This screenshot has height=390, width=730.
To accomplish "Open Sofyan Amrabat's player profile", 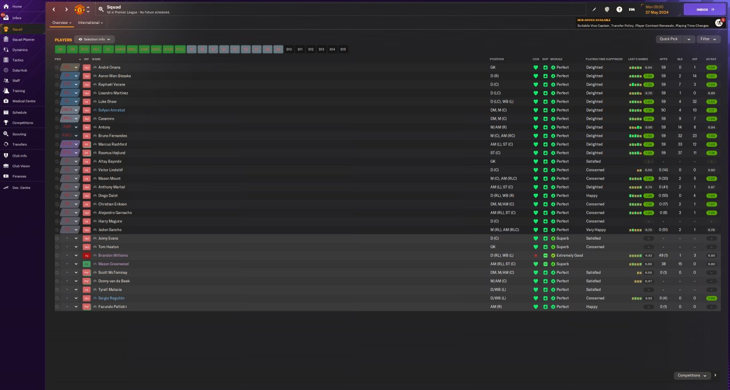I will [112, 110].
